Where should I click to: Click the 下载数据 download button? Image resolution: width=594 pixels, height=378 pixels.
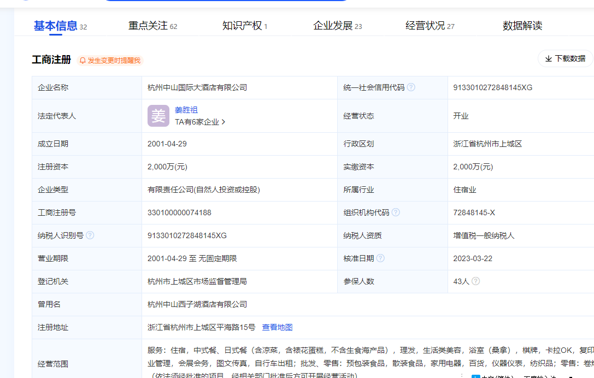click(565, 58)
